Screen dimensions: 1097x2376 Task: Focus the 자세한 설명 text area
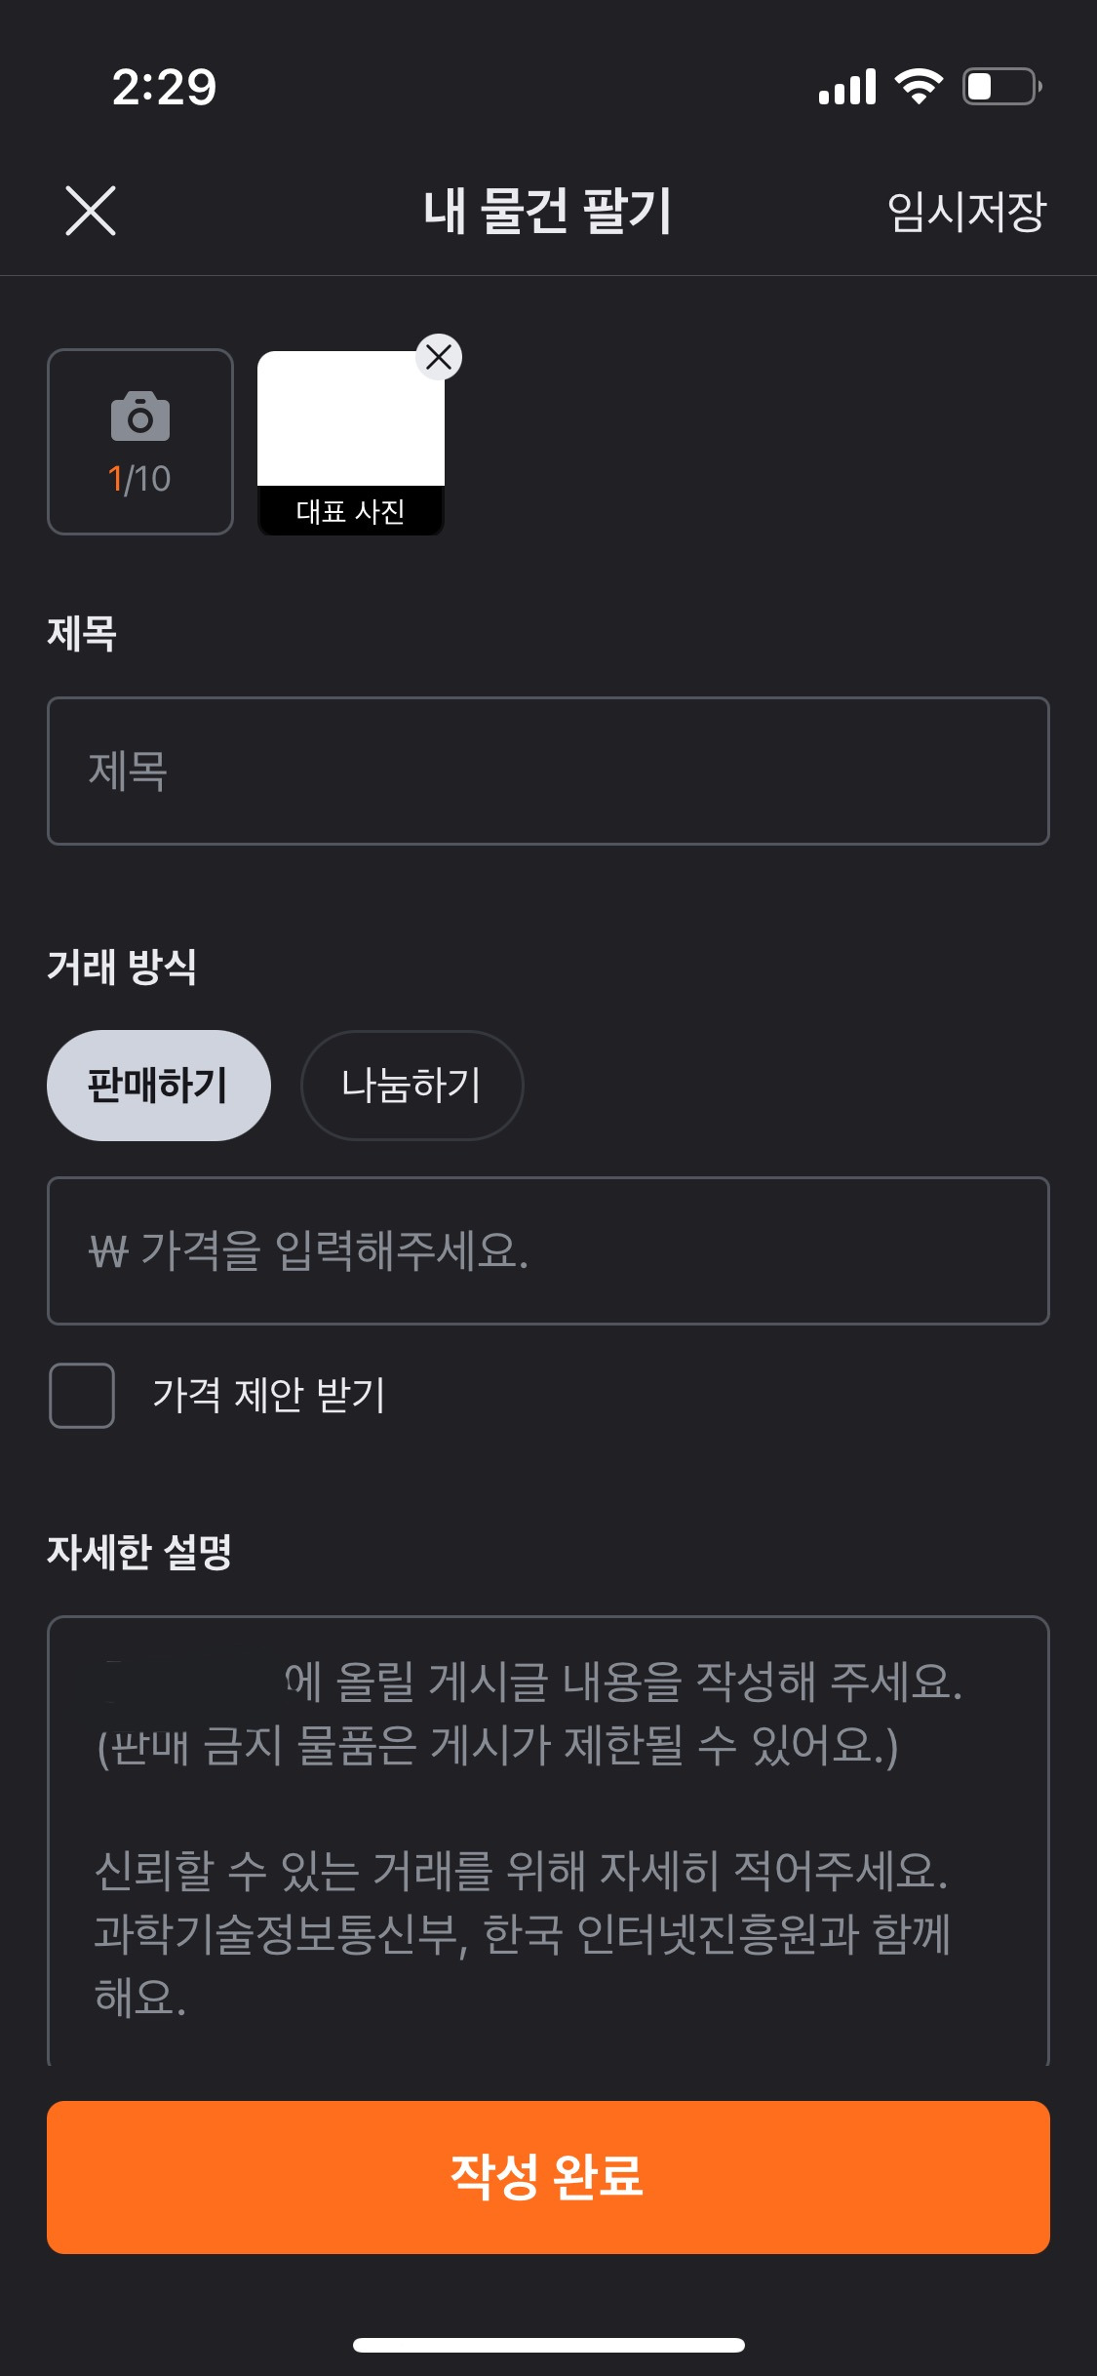click(548, 1840)
